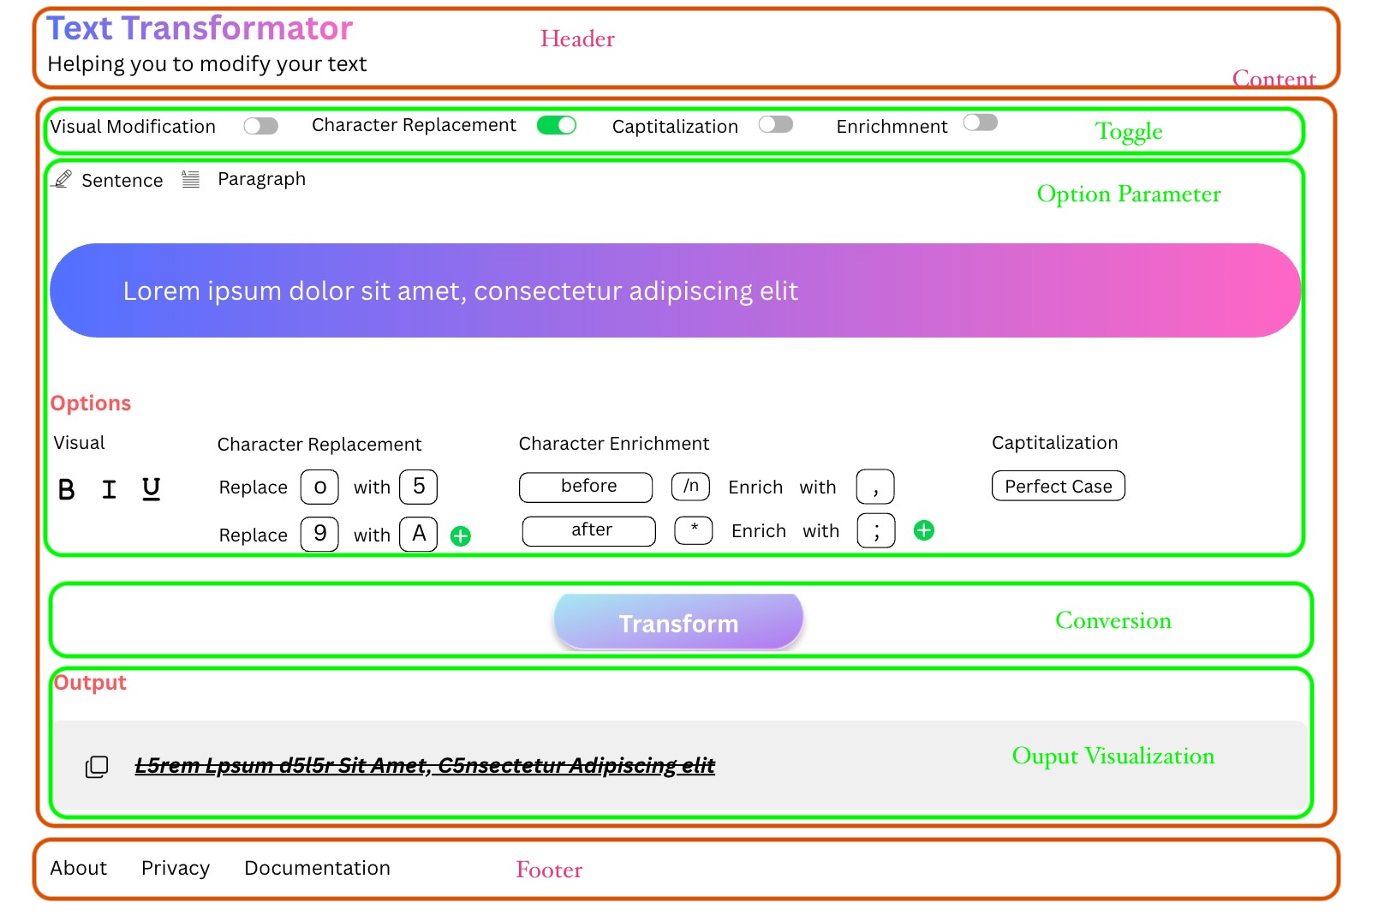This screenshot has width=1396, height=915.
Task: Open the 'after' position selector
Action: (x=589, y=530)
